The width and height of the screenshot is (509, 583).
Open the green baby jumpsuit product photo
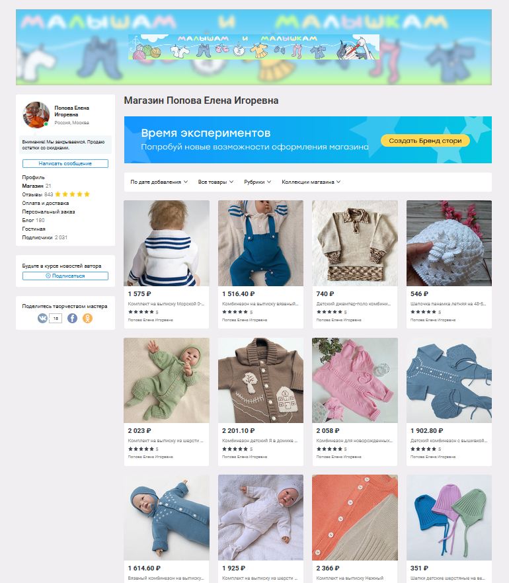click(167, 380)
